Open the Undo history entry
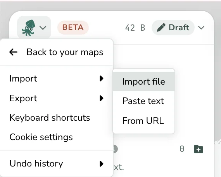This screenshot has width=221, height=177. click(56, 163)
